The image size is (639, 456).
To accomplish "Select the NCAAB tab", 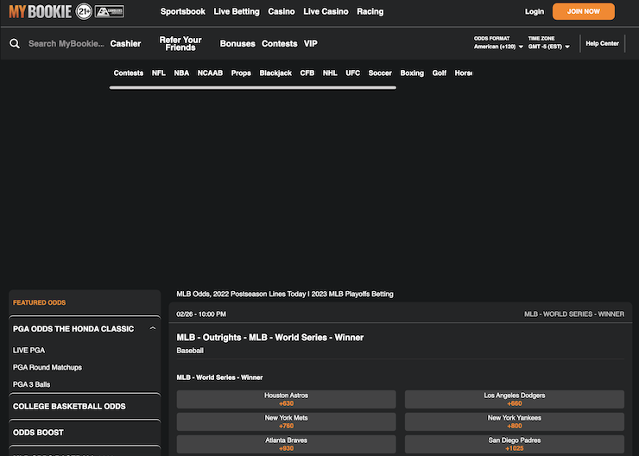I will tap(210, 73).
